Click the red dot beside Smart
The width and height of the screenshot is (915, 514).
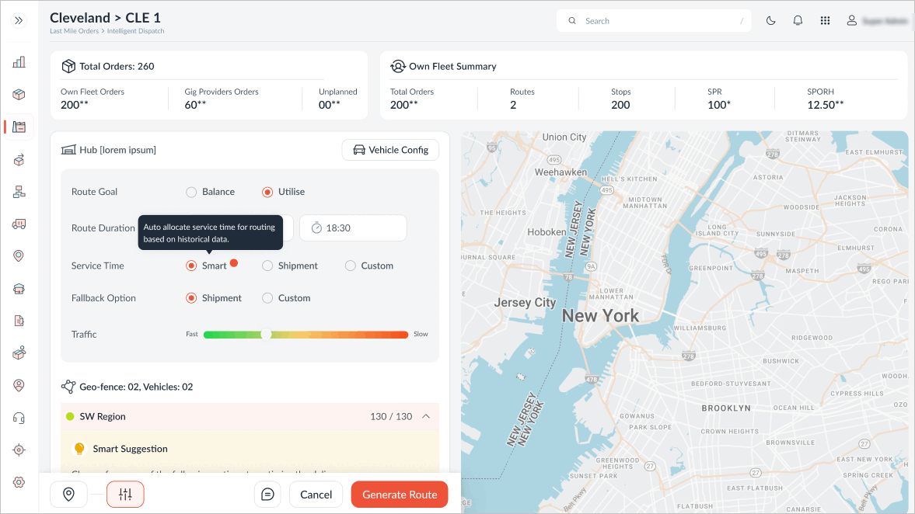pos(234,263)
